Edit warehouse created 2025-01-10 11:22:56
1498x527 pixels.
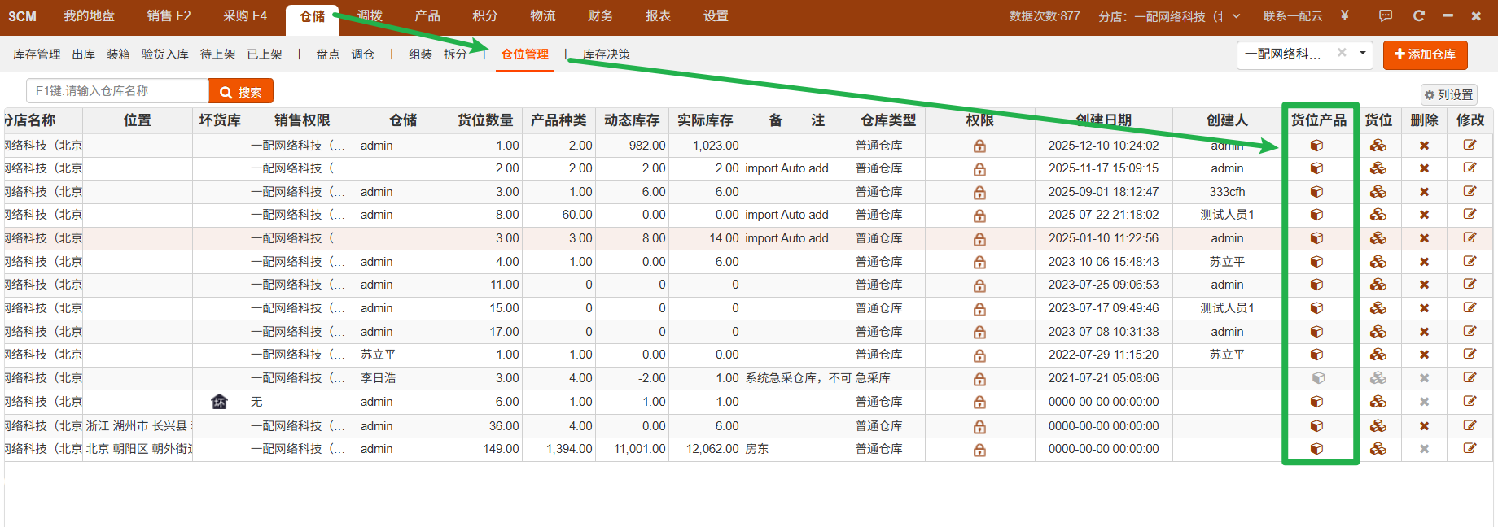[x=1470, y=238]
